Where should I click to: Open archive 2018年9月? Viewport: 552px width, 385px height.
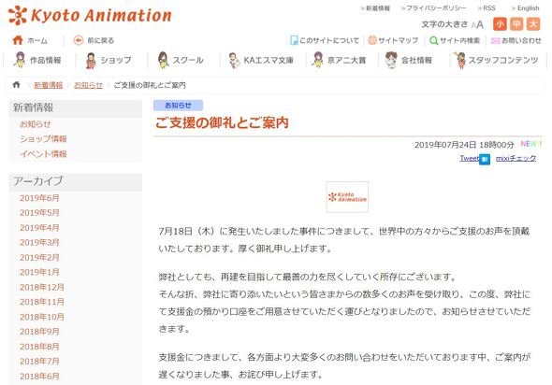pyautogui.click(x=39, y=332)
